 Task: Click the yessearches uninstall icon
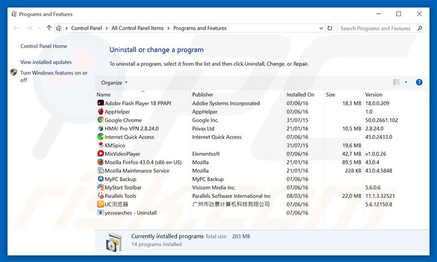(x=101, y=212)
